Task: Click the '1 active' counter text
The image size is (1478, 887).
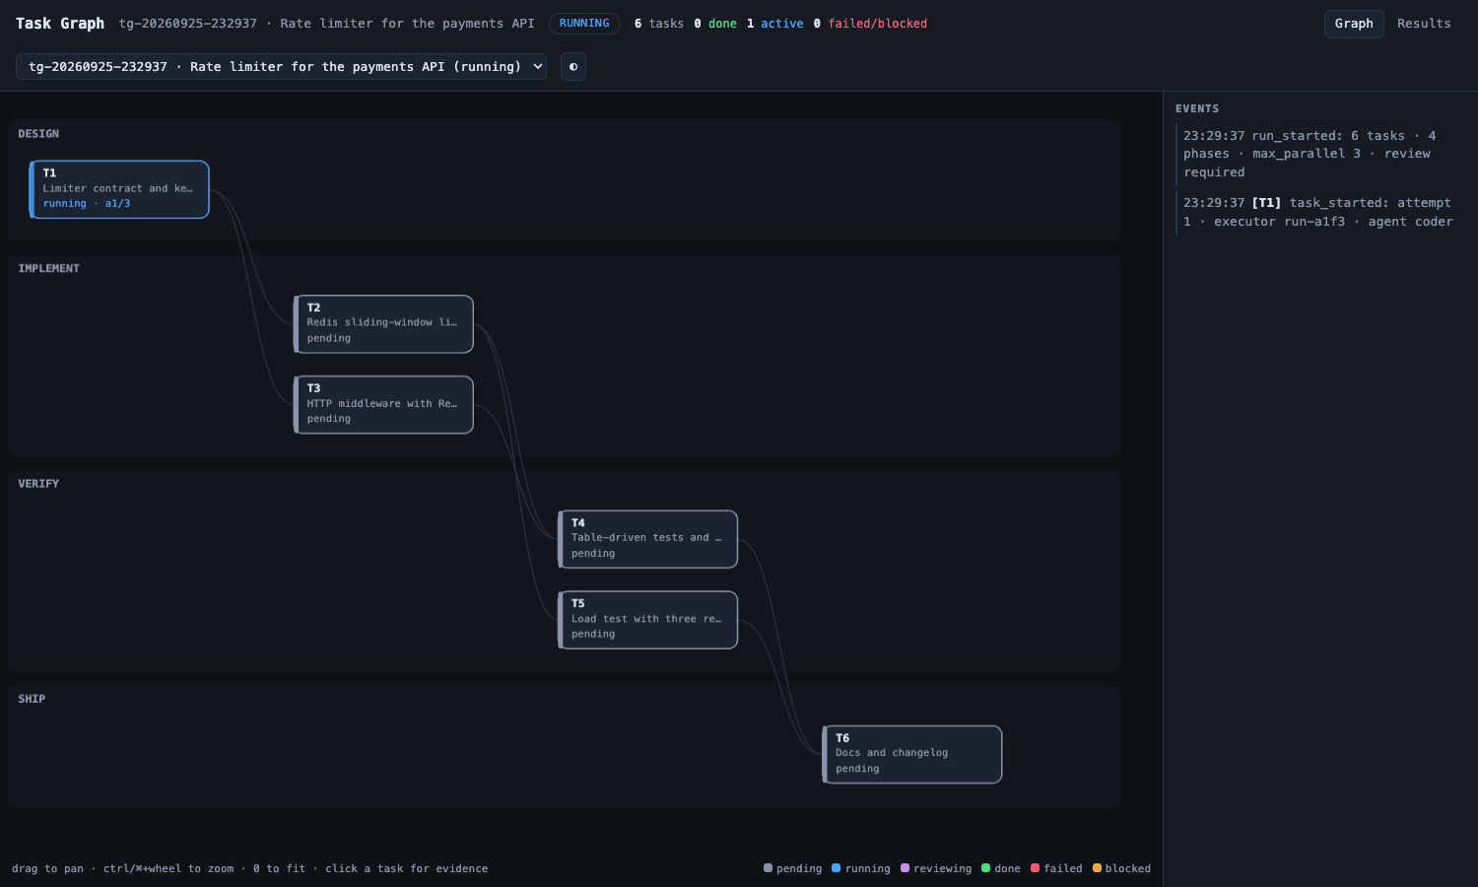Action: pos(775,24)
